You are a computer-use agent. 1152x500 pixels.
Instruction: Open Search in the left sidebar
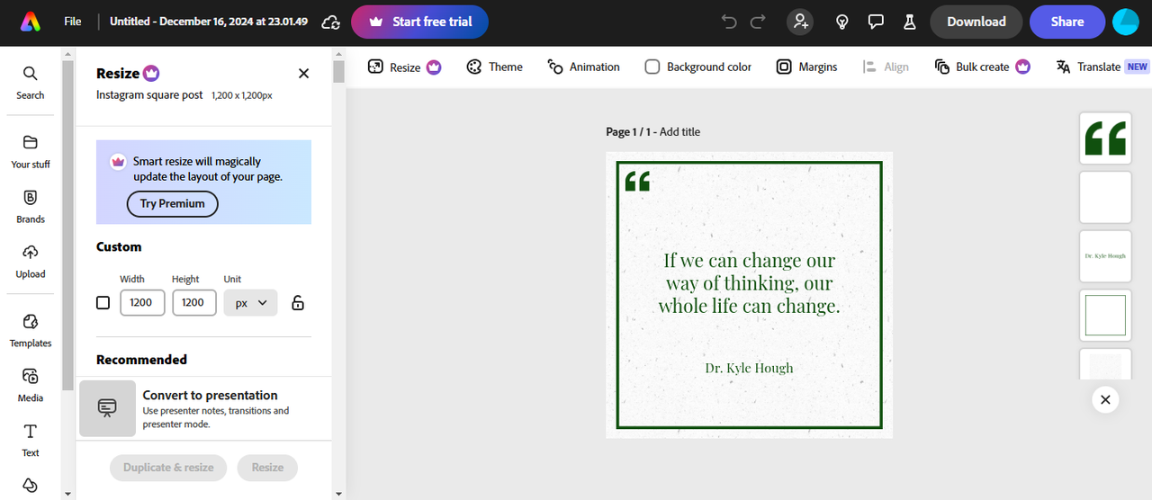coord(30,82)
